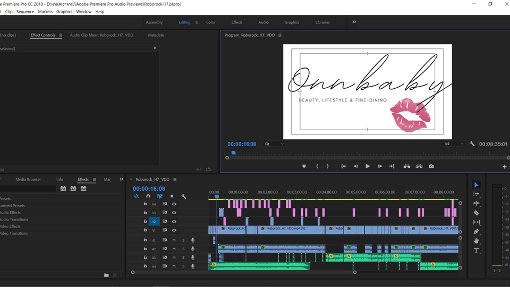510x287 pixels.
Task: Mute audio track A3
Action: (x=174, y=257)
